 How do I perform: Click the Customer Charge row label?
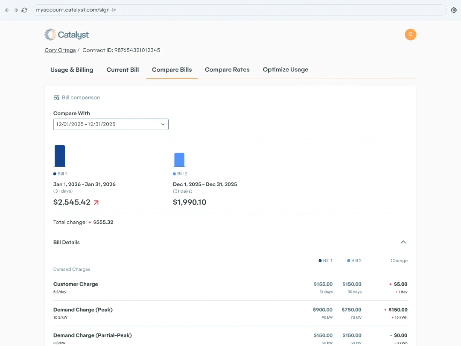click(76, 284)
